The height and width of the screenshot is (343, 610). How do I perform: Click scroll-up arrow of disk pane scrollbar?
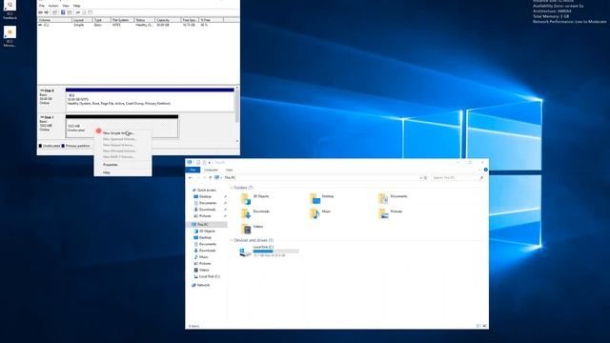pos(237,89)
